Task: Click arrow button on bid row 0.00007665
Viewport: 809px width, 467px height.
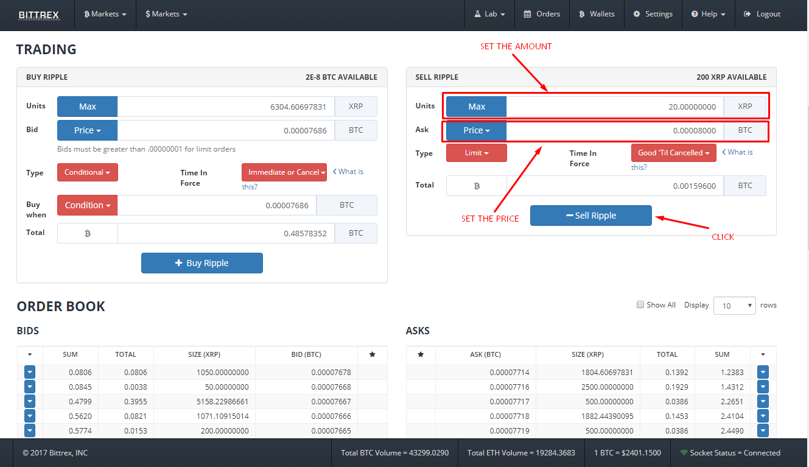Action: pos(30,430)
